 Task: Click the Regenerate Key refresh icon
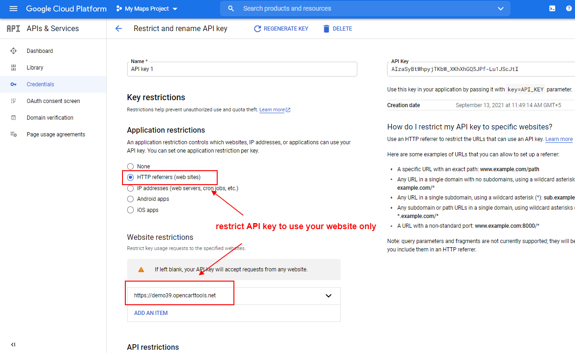point(257,28)
